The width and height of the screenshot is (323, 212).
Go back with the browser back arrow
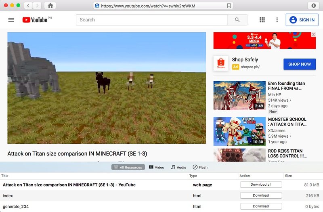(x=28, y=6)
